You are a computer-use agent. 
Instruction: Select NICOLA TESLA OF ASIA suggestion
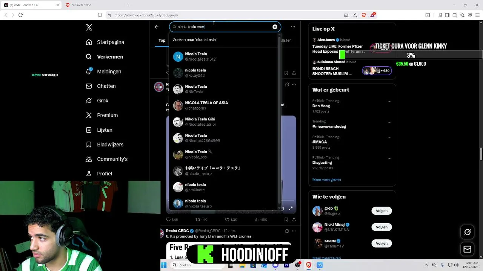tap(224, 105)
